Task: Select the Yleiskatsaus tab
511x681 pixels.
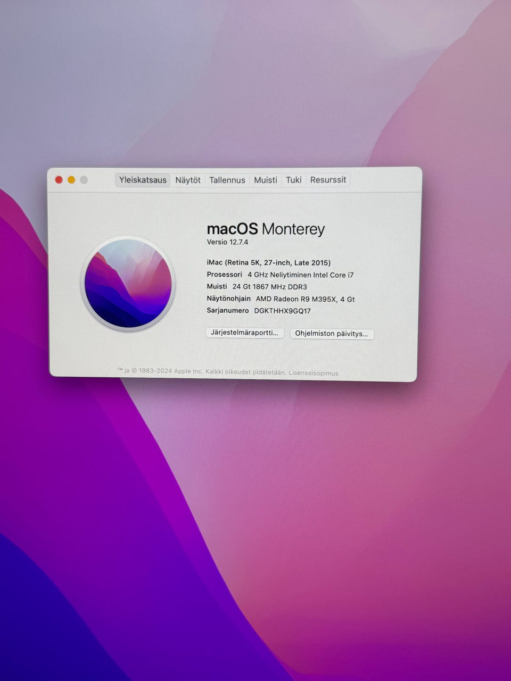Action: point(143,180)
